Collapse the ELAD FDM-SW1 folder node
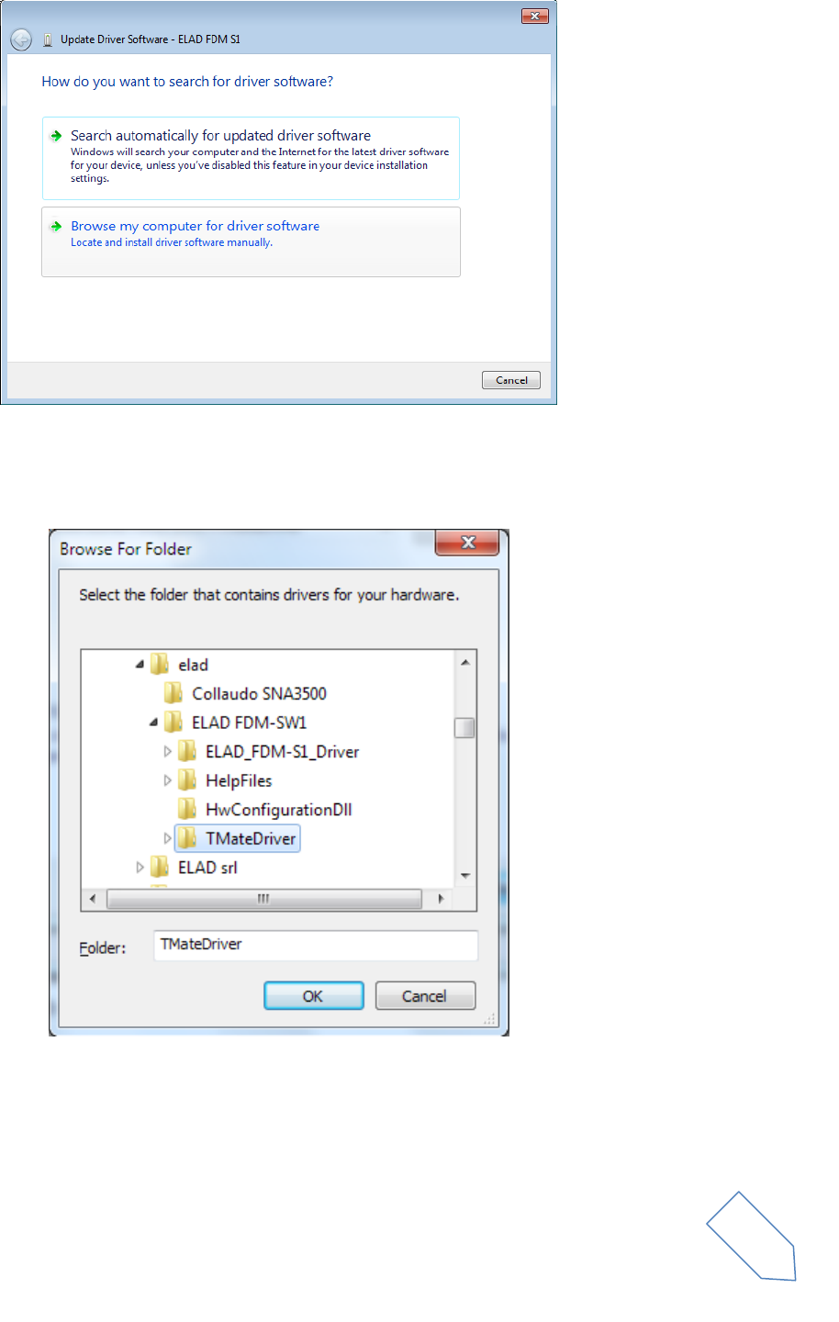 [153, 723]
